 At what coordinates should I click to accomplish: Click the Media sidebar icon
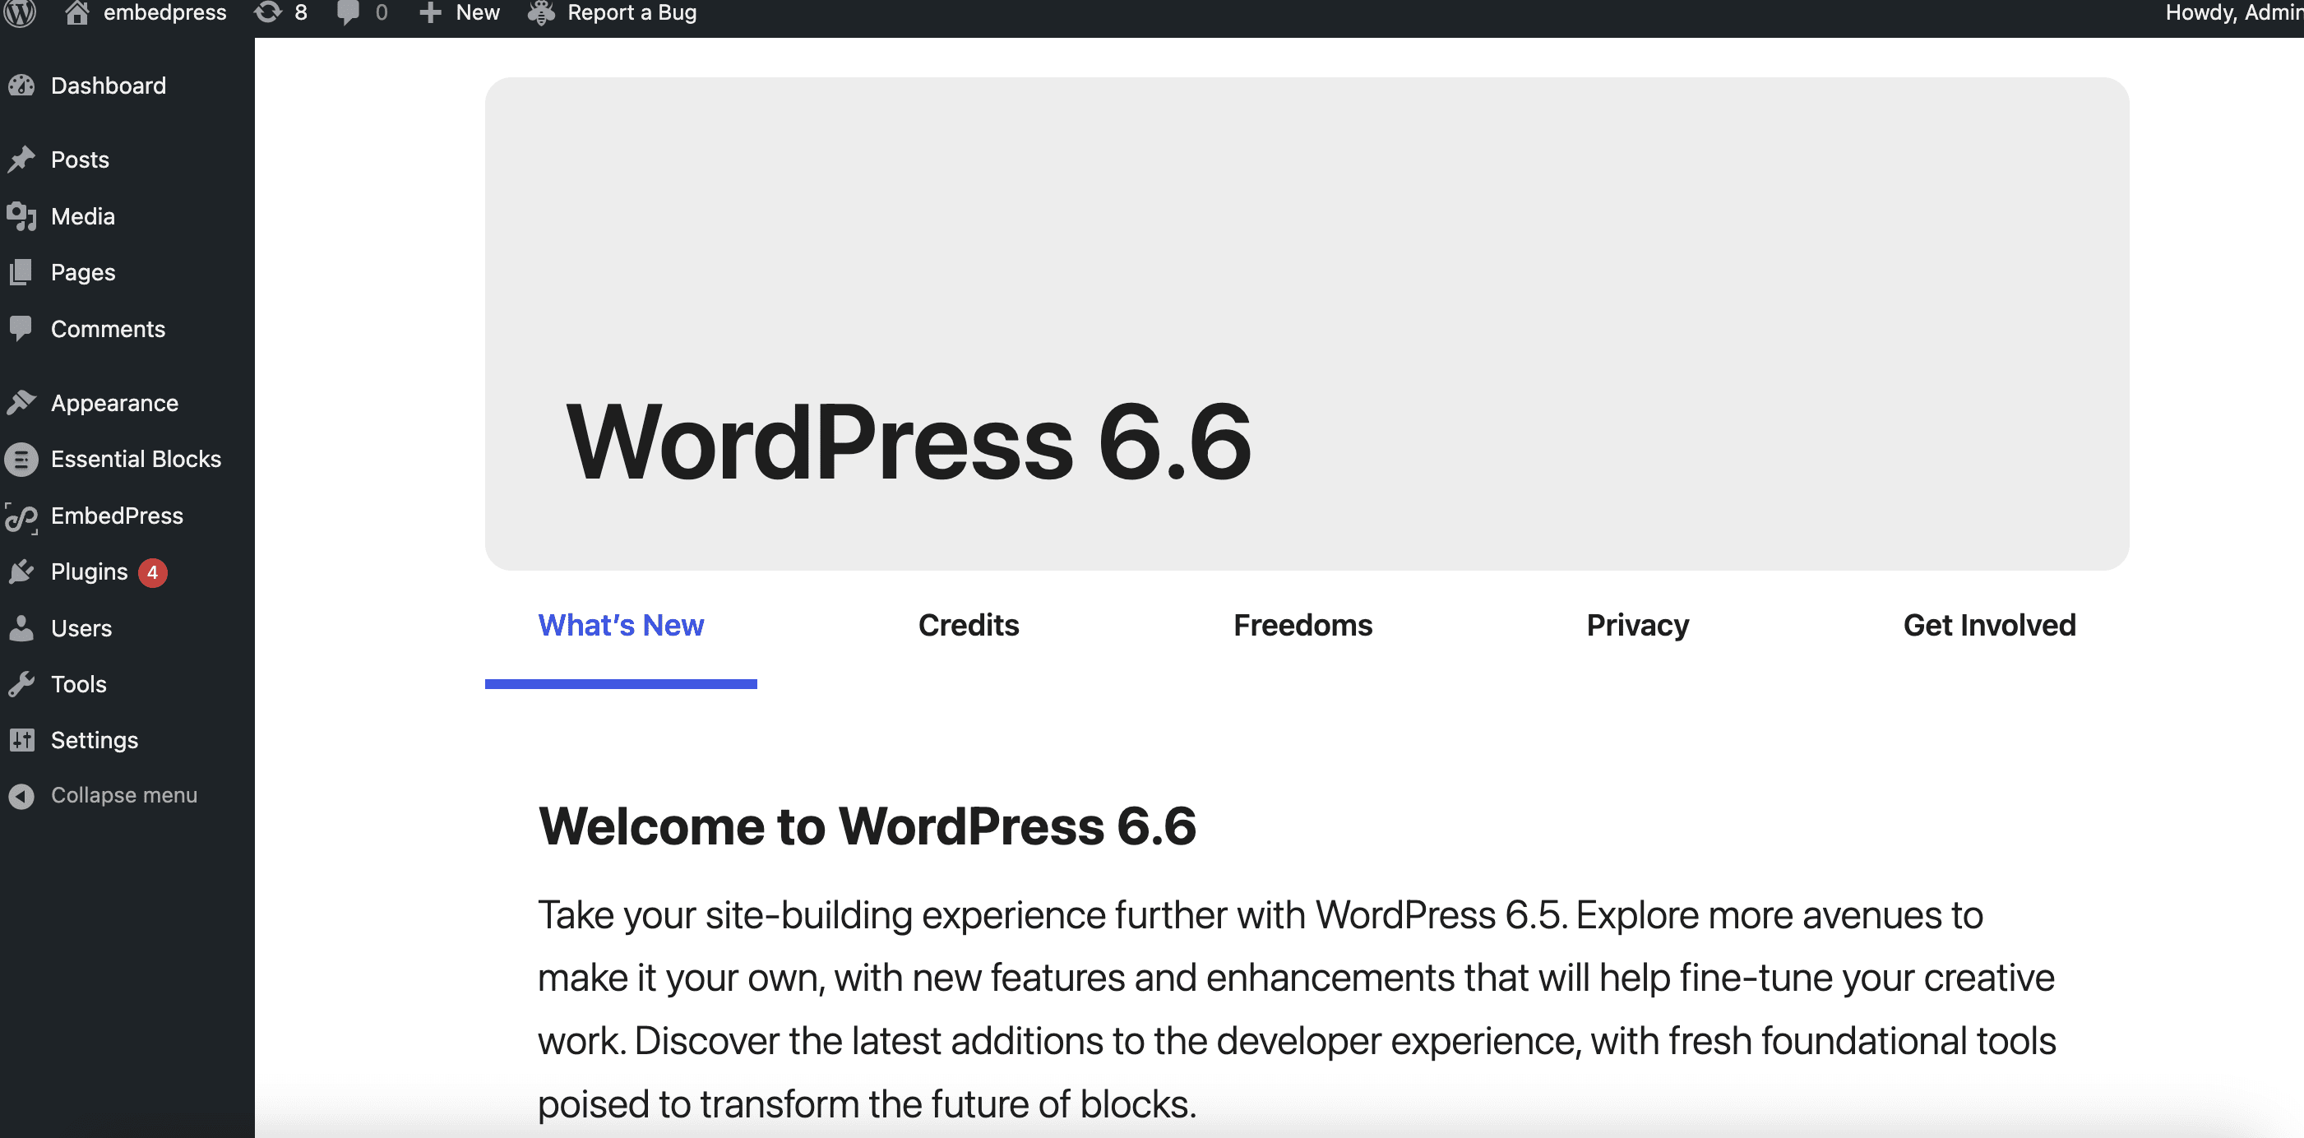(21, 215)
